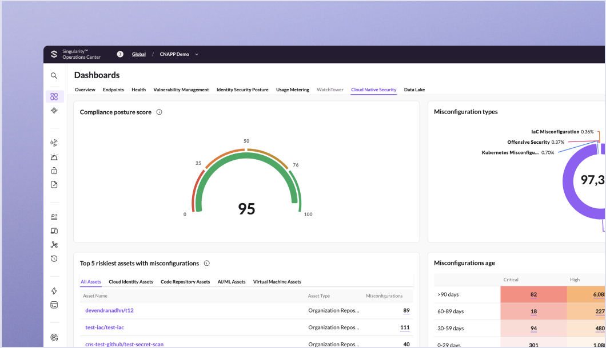
Task: Click info icon beside Top 5 riskiest assets
Action: click(206, 264)
